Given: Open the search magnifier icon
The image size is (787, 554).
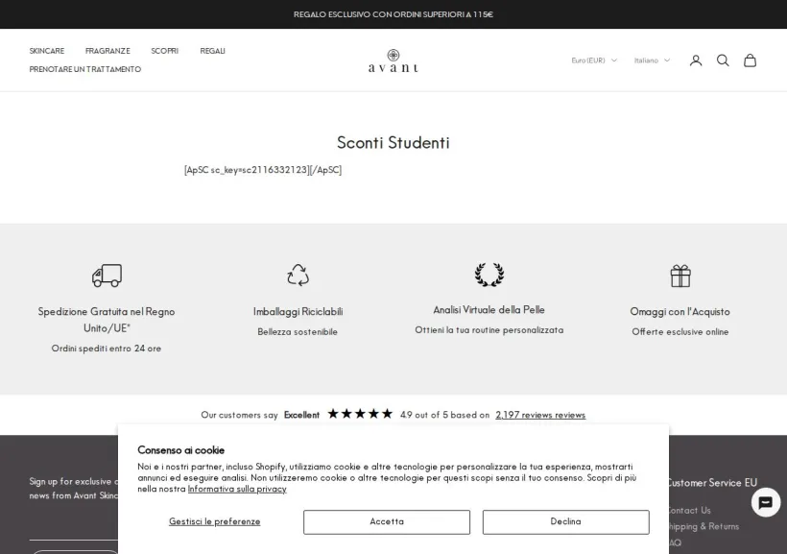Looking at the screenshot, I should (x=723, y=60).
